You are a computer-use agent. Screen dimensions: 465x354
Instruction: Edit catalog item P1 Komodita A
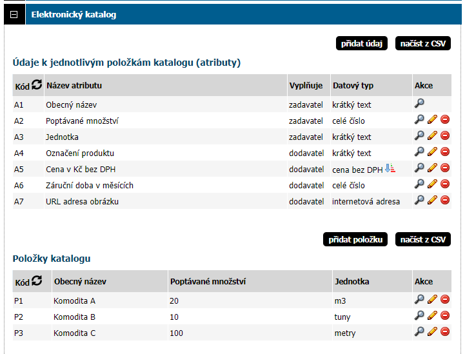pyautogui.click(x=432, y=299)
